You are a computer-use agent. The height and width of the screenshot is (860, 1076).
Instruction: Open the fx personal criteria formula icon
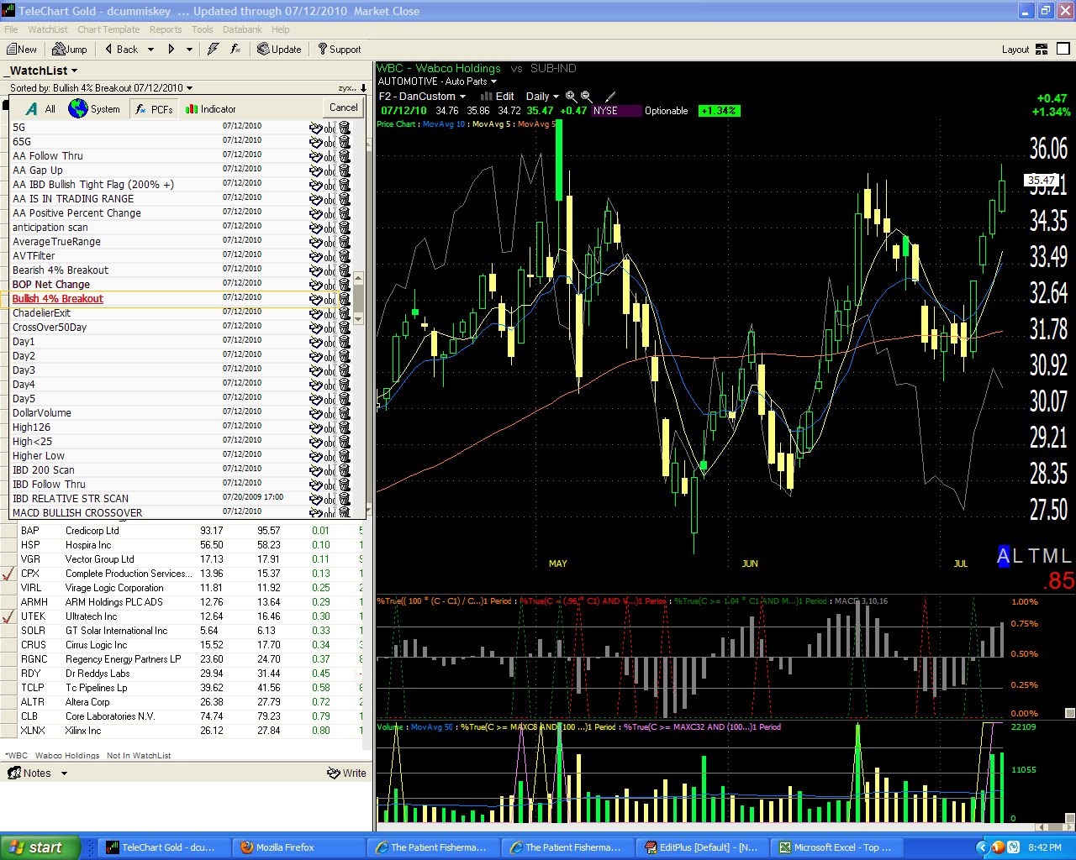click(x=235, y=49)
